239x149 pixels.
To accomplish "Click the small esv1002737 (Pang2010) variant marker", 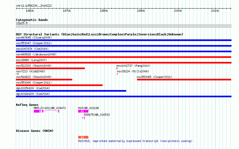I will 117,68.
